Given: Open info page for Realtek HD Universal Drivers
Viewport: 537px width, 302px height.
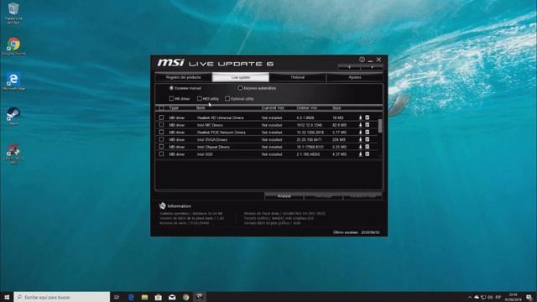Looking at the screenshot, I should [x=368, y=117].
